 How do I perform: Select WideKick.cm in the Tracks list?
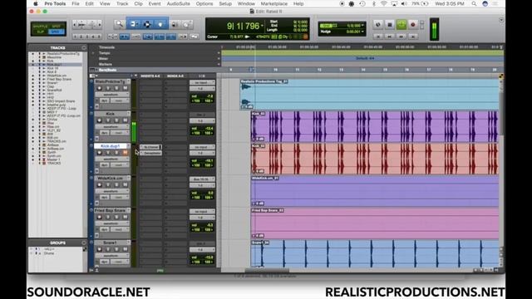[57, 76]
